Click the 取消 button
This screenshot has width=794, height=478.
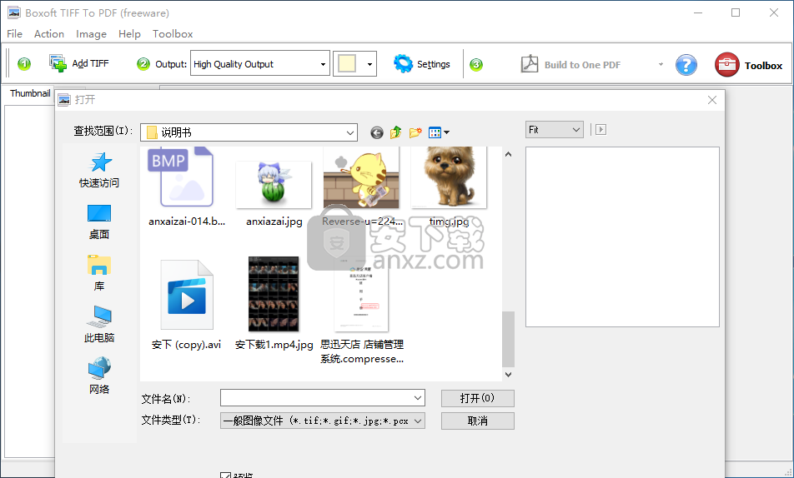point(478,421)
